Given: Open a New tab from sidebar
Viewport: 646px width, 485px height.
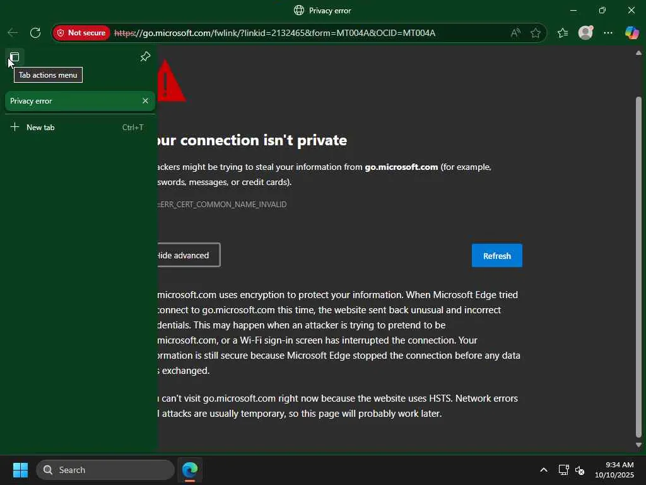Looking at the screenshot, I should pyautogui.click(x=80, y=128).
